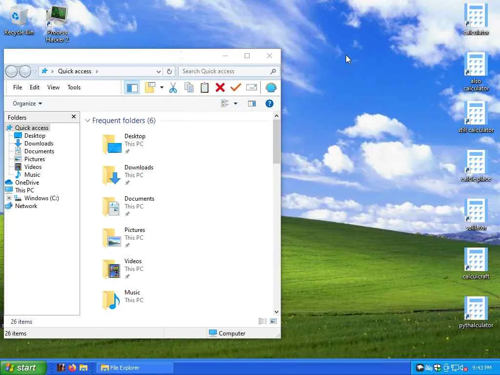This screenshot has width=500, height=375.
Task: Select This PC in the folder tree
Action: (24, 190)
